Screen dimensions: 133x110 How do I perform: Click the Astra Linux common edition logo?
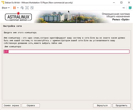tap(18, 17)
